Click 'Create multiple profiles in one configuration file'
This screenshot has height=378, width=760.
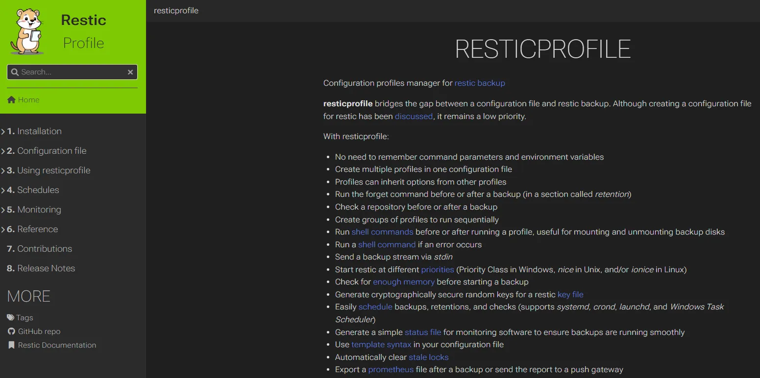(x=423, y=169)
